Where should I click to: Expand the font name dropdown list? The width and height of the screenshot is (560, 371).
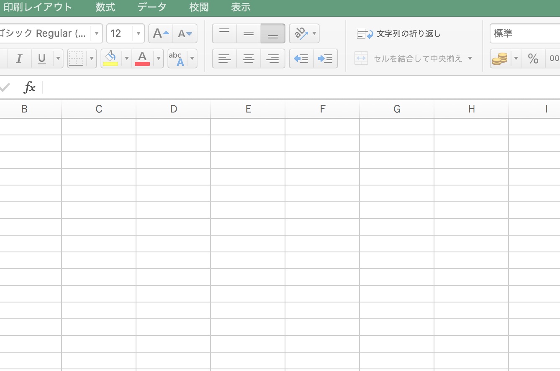pos(97,33)
